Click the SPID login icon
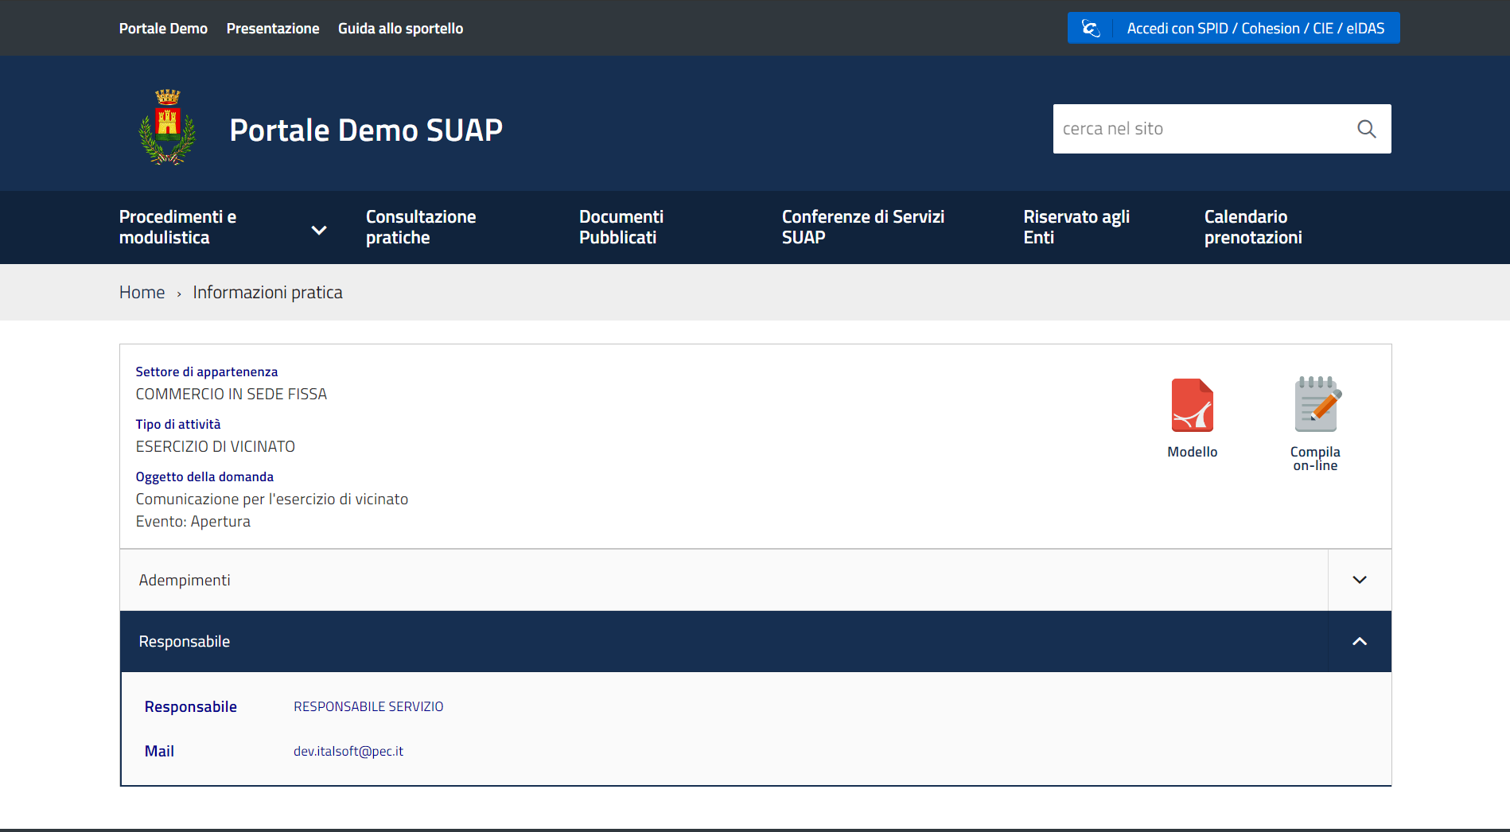Screen dimensions: 1510x832 coord(1091,29)
